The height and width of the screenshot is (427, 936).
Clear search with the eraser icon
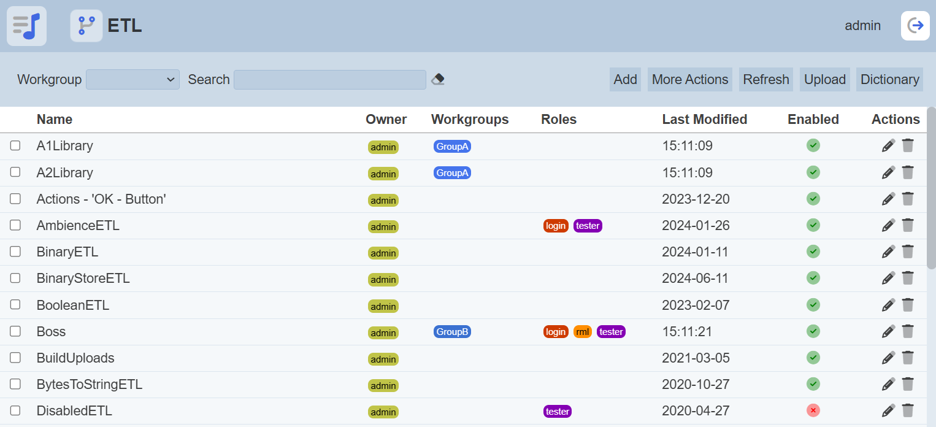[x=438, y=79]
